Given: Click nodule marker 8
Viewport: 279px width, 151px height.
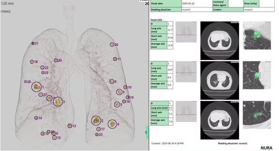Looking at the screenshot, I should [x=54, y=133].
